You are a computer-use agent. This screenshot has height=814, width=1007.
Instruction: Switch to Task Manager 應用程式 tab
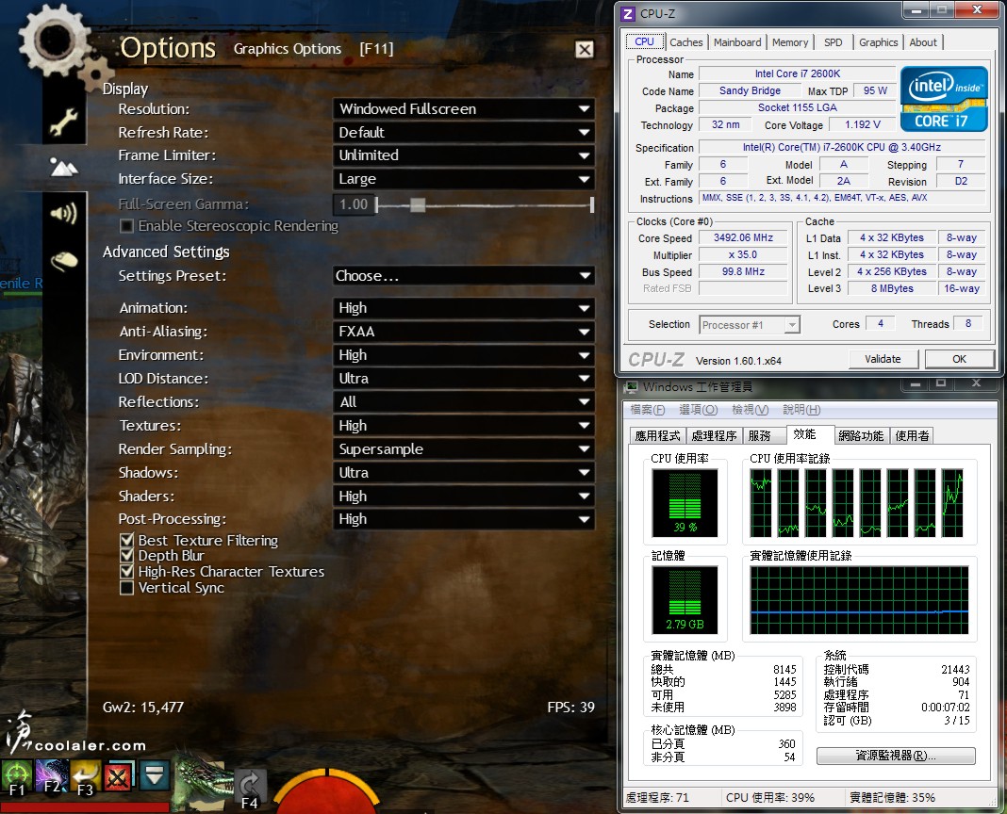tap(657, 436)
